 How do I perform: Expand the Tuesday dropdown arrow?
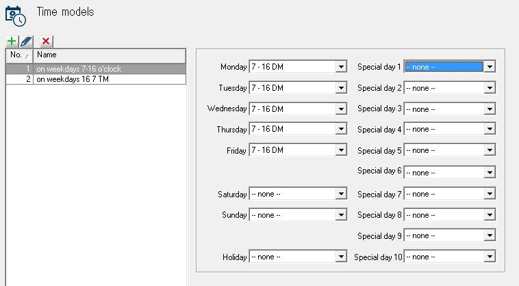[341, 88]
